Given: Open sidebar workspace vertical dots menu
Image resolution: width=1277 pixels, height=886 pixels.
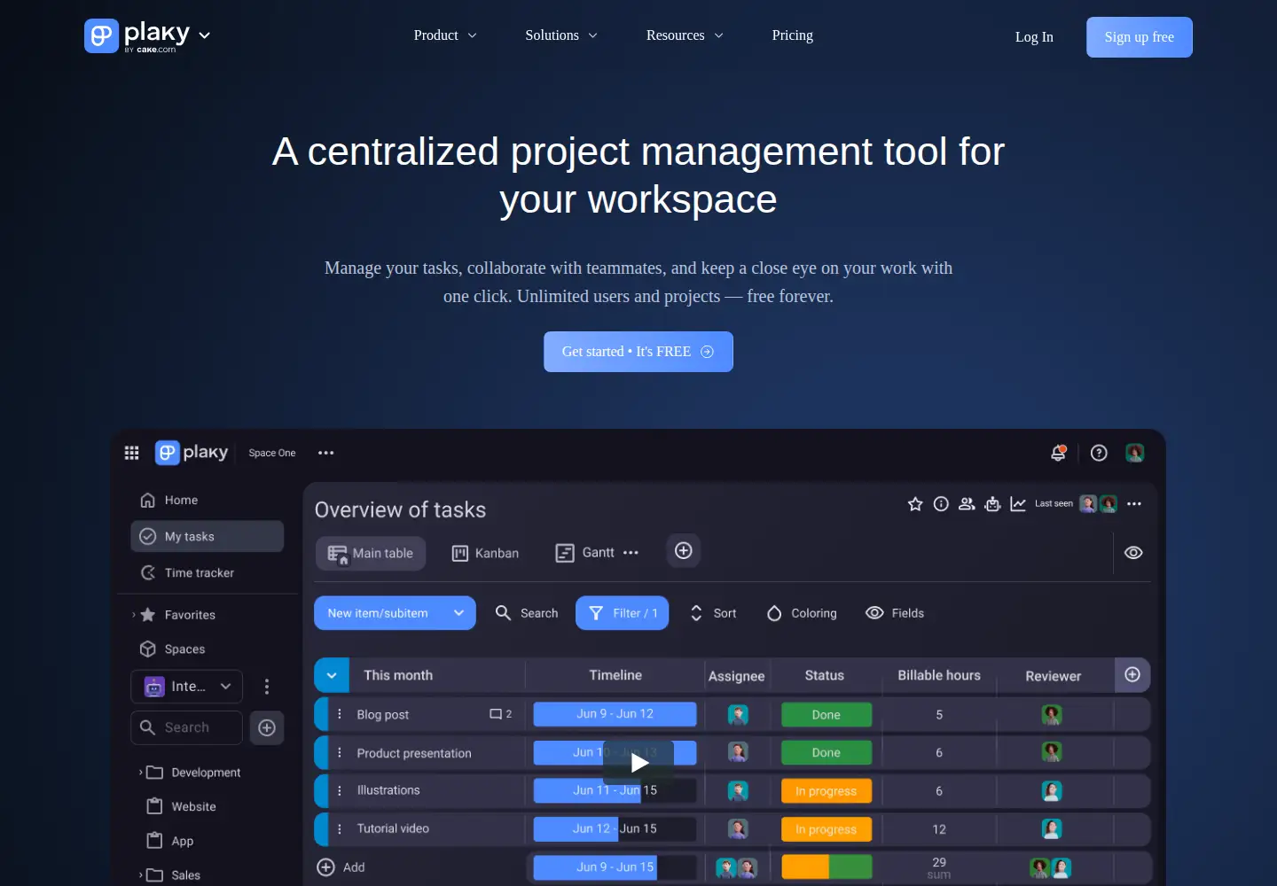Looking at the screenshot, I should [267, 687].
